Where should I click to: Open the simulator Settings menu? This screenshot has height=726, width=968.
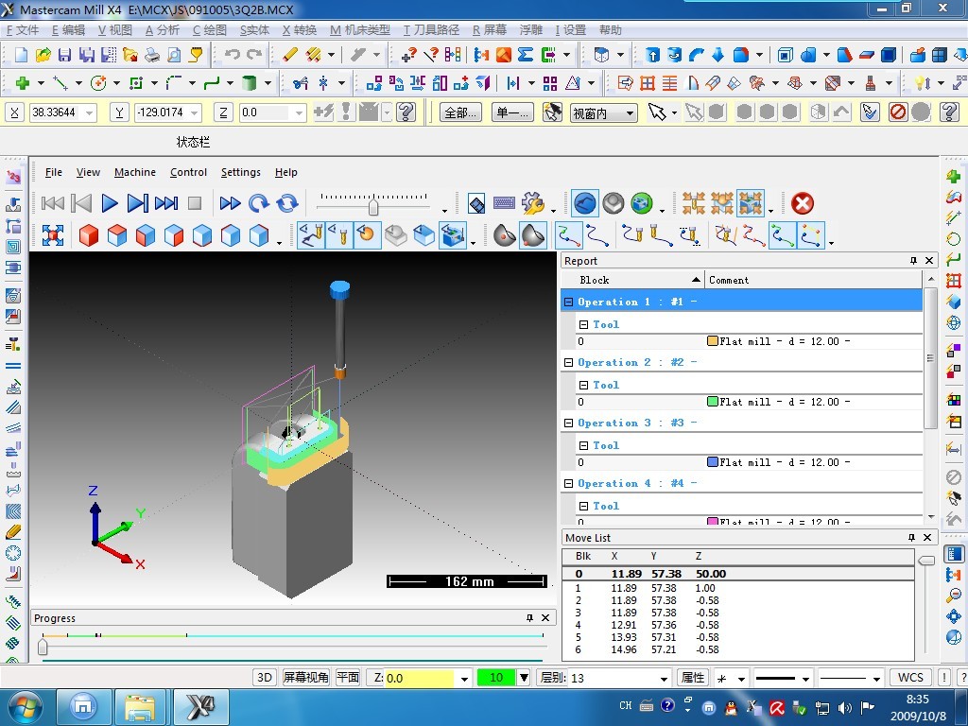click(241, 172)
